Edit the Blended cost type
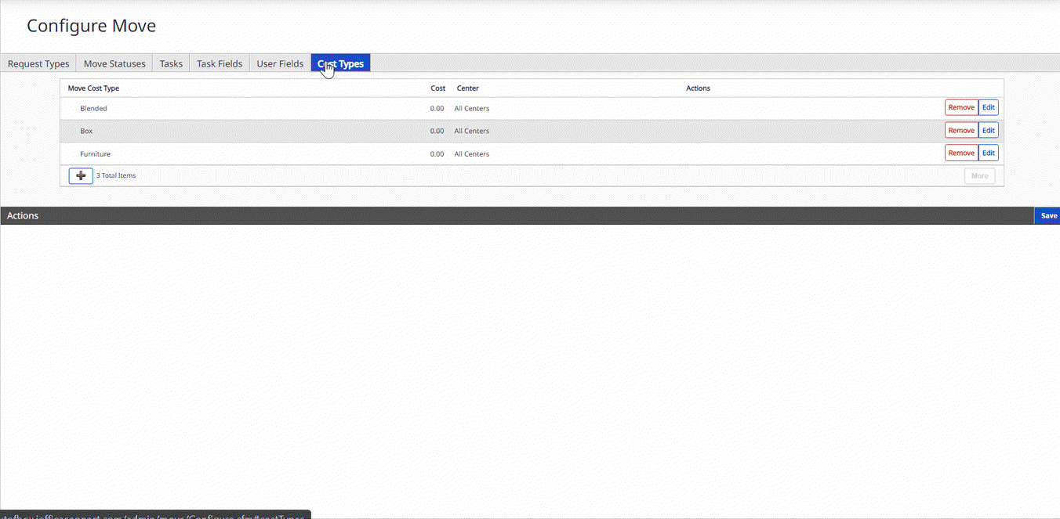The width and height of the screenshot is (1060, 519). point(989,108)
